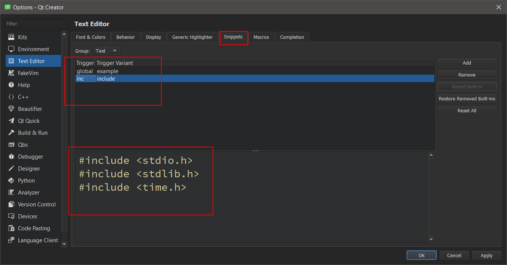Close the Options dialog window
This screenshot has width=507, height=265.
498,7
